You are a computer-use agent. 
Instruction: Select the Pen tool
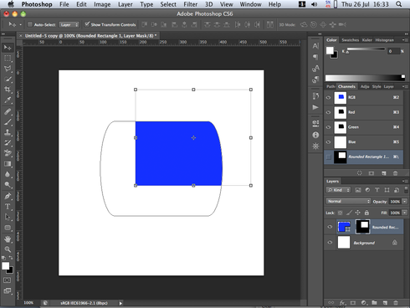(8, 196)
